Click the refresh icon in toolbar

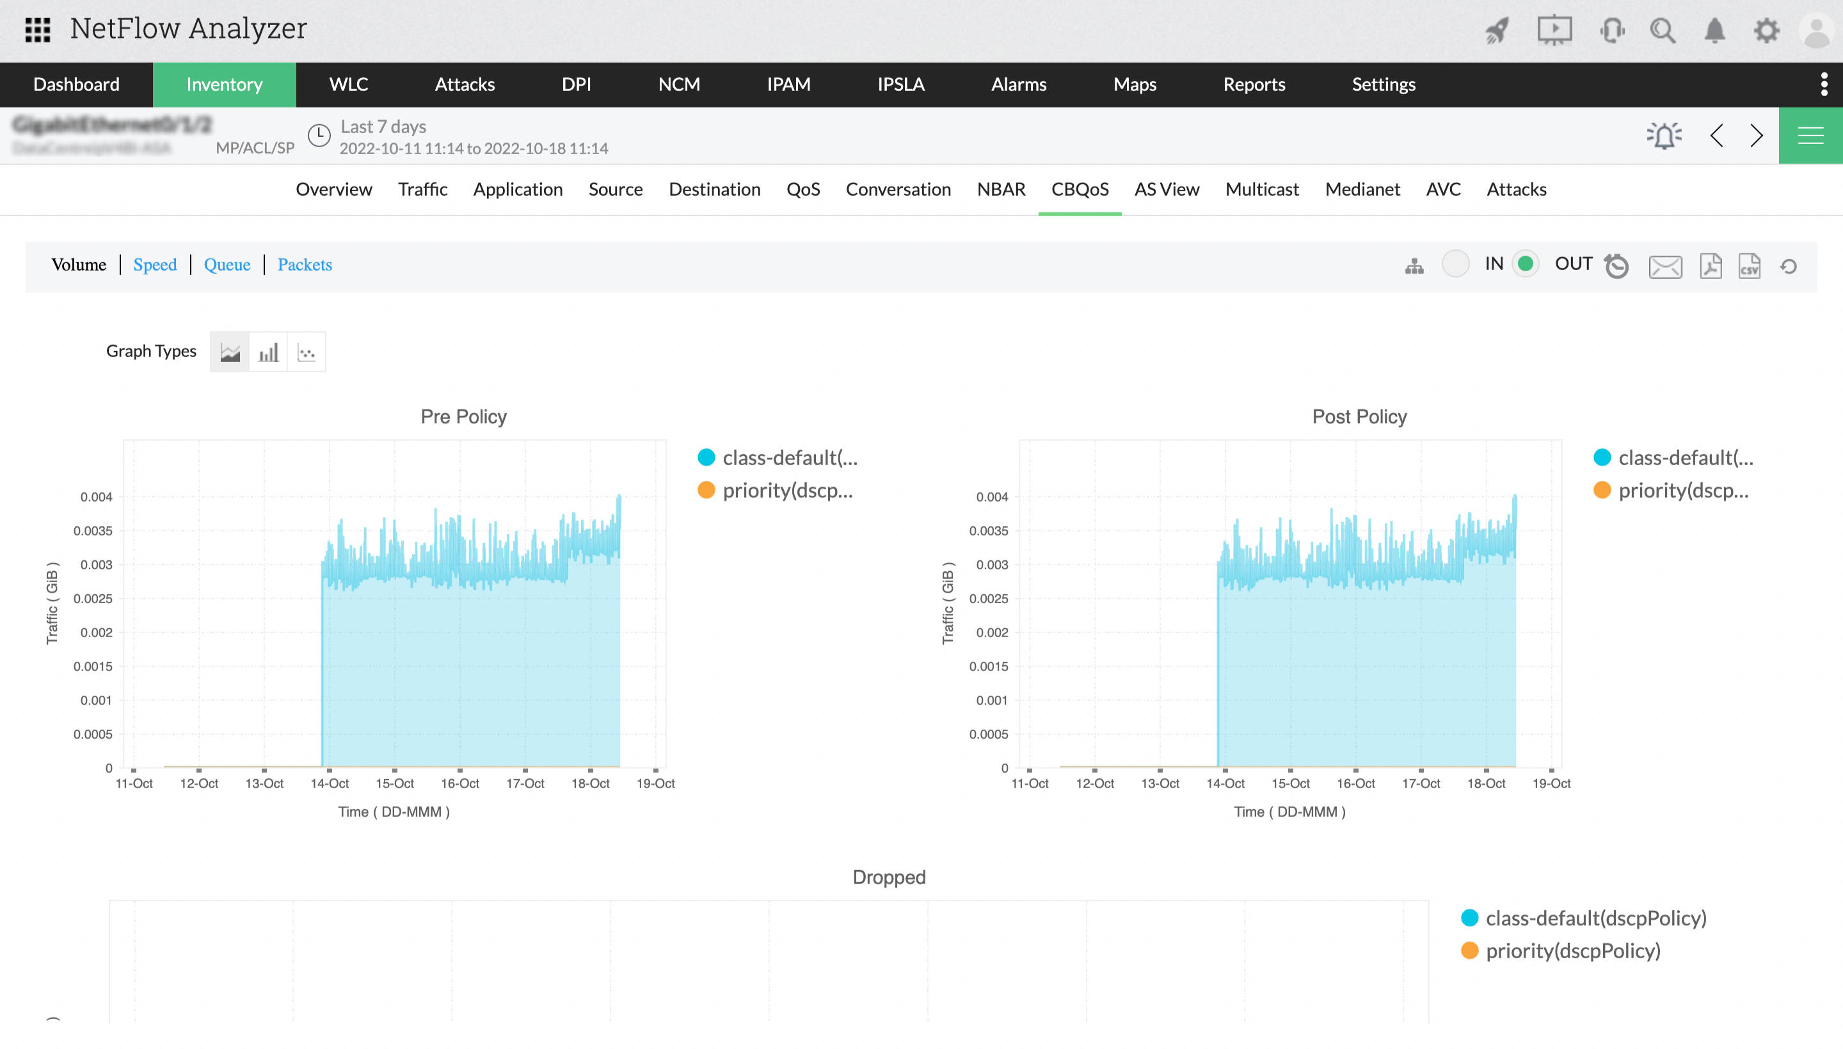pos(1788,267)
